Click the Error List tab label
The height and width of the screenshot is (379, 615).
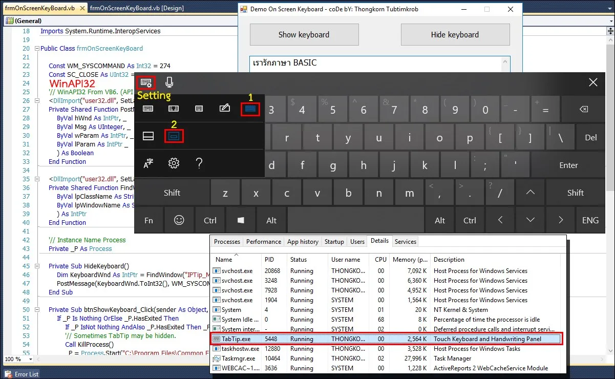pyautogui.click(x=27, y=374)
